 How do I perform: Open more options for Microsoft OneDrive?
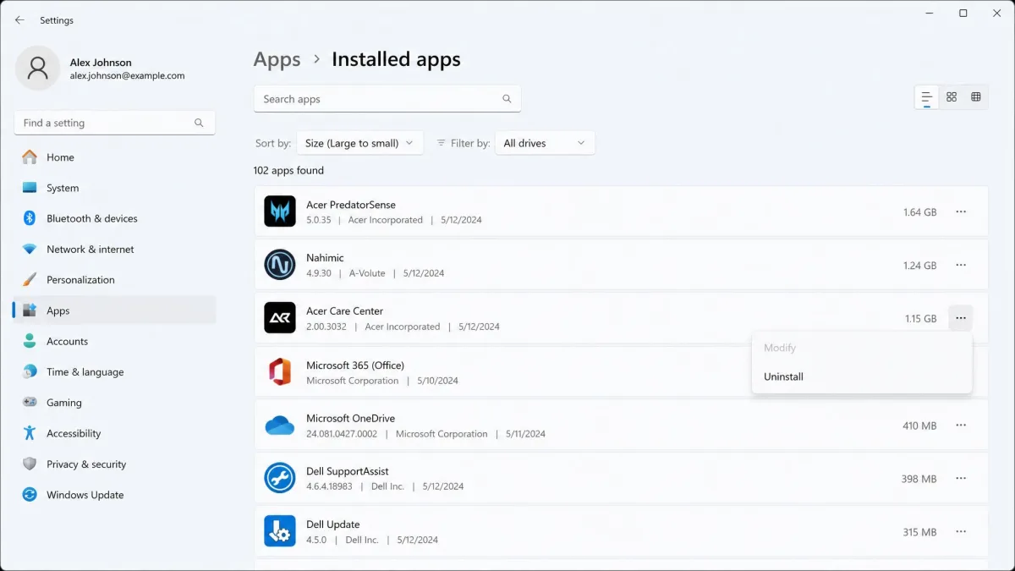pyautogui.click(x=961, y=426)
